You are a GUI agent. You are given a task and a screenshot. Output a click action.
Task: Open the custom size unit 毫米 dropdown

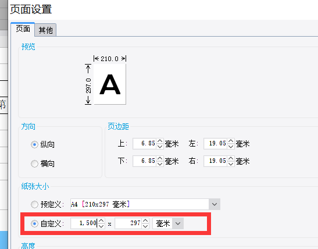coord(178,223)
